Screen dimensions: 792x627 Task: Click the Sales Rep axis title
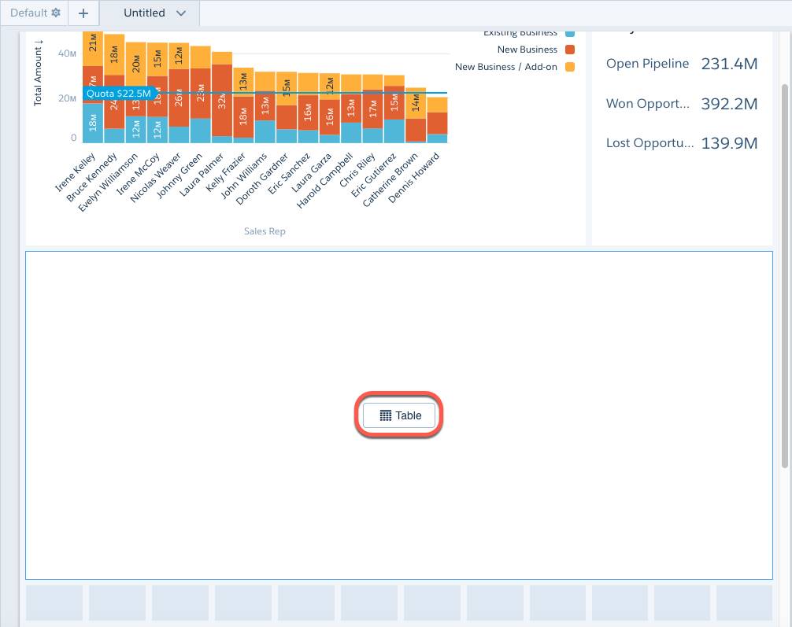click(x=265, y=231)
